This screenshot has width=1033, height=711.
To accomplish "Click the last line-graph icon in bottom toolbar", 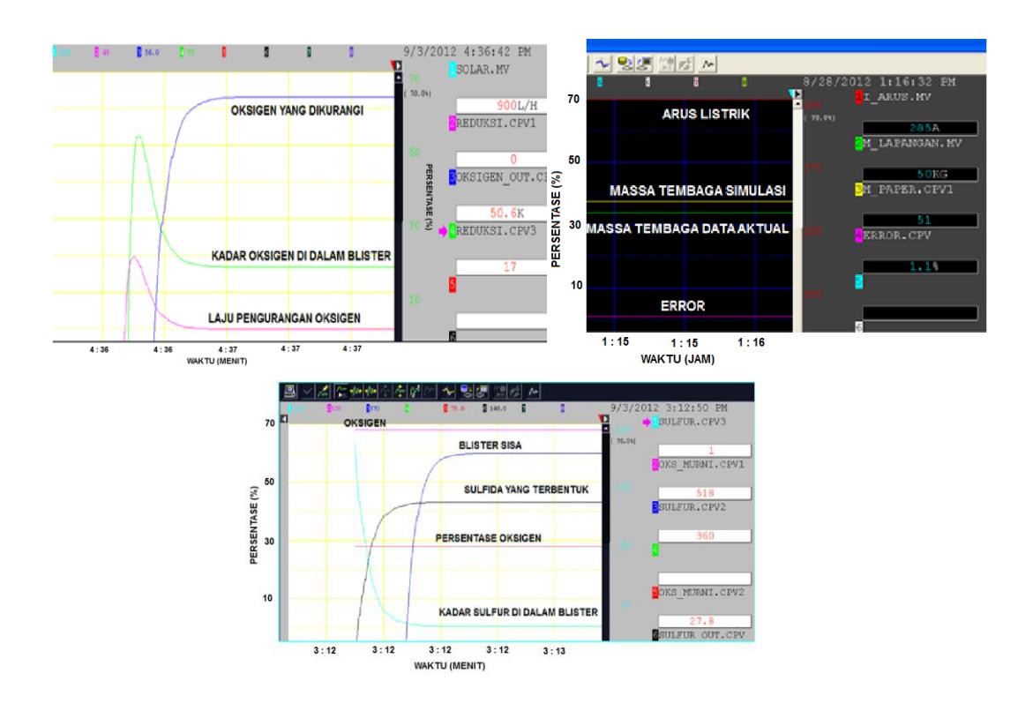I will (534, 392).
